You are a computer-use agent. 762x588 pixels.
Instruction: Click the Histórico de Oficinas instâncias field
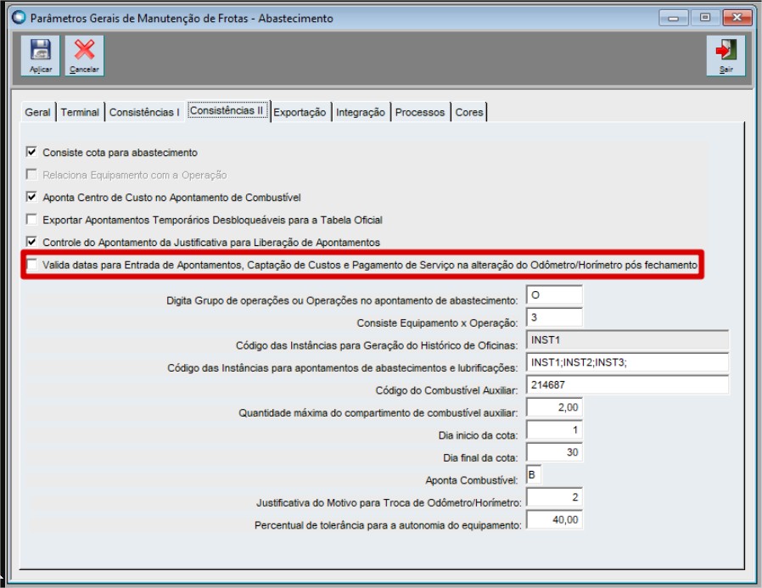pos(627,339)
